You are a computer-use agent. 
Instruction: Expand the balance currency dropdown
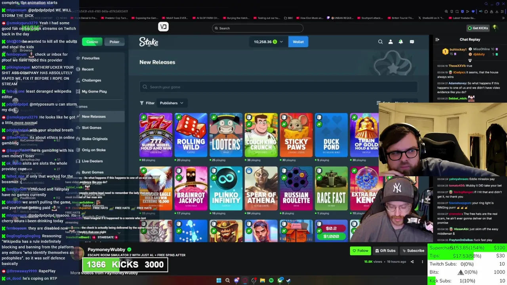pos(281,42)
